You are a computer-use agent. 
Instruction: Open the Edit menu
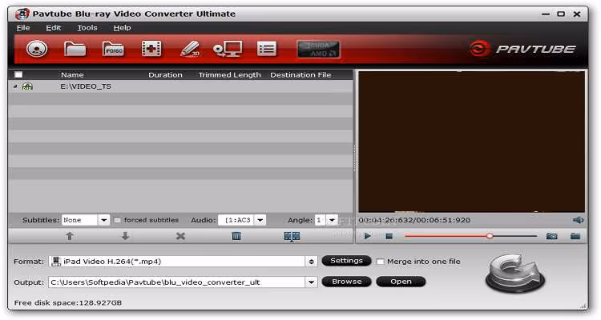(53, 27)
